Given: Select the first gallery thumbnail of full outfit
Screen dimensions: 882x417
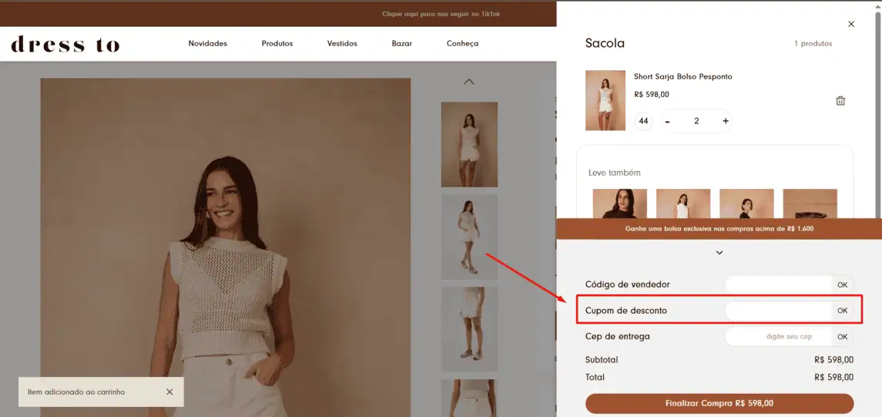Looking at the screenshot, I should point(469,144).
